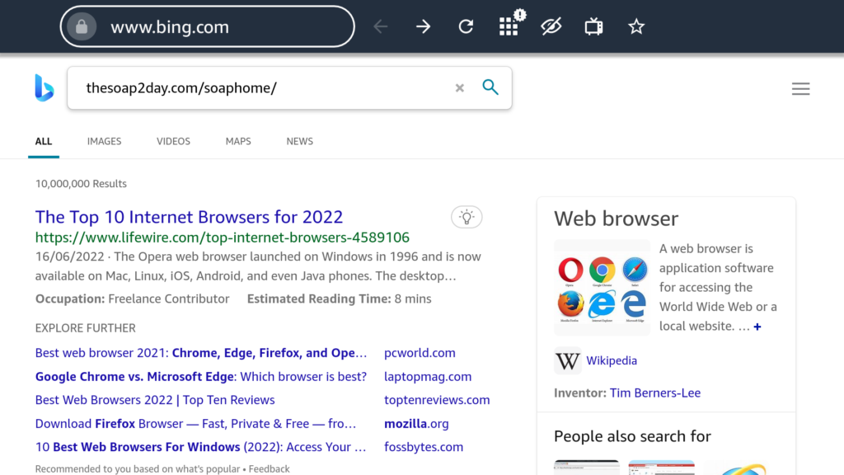The height and width of the screenshot is (475, 844).
Task: Clear search text with X icon
Action: point(460,88)
